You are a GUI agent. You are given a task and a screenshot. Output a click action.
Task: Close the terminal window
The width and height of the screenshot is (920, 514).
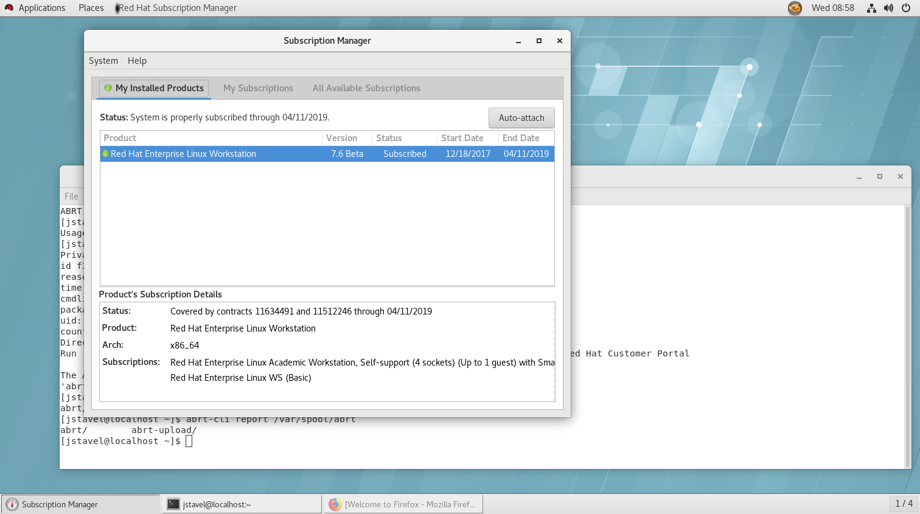pyautogui.click(x=900, y=176)
